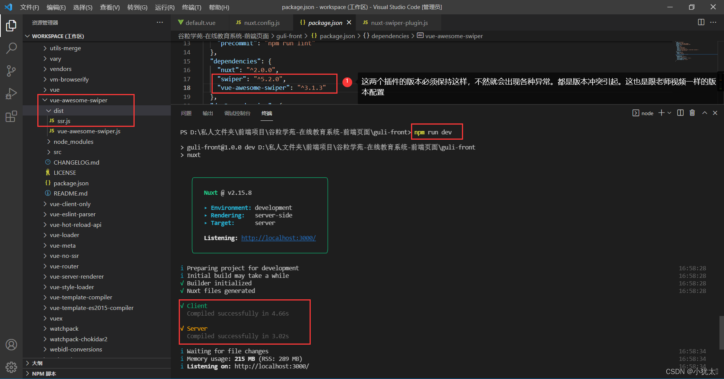Open the Search view in activity bar
The image size is (724, 379).
pyautogui.click(x=11, y=48)
